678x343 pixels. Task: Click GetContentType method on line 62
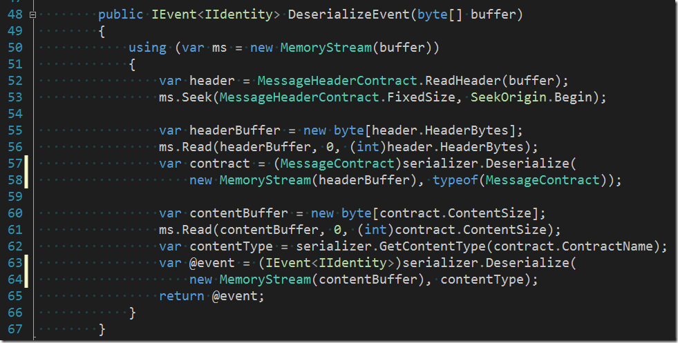pyautogui.click(x=433, y=246)
